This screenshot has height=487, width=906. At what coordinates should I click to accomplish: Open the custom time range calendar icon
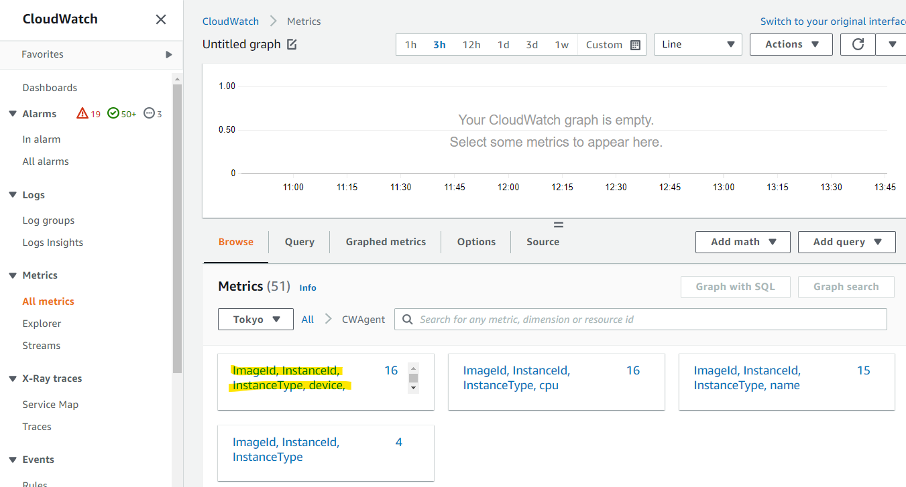636,45
